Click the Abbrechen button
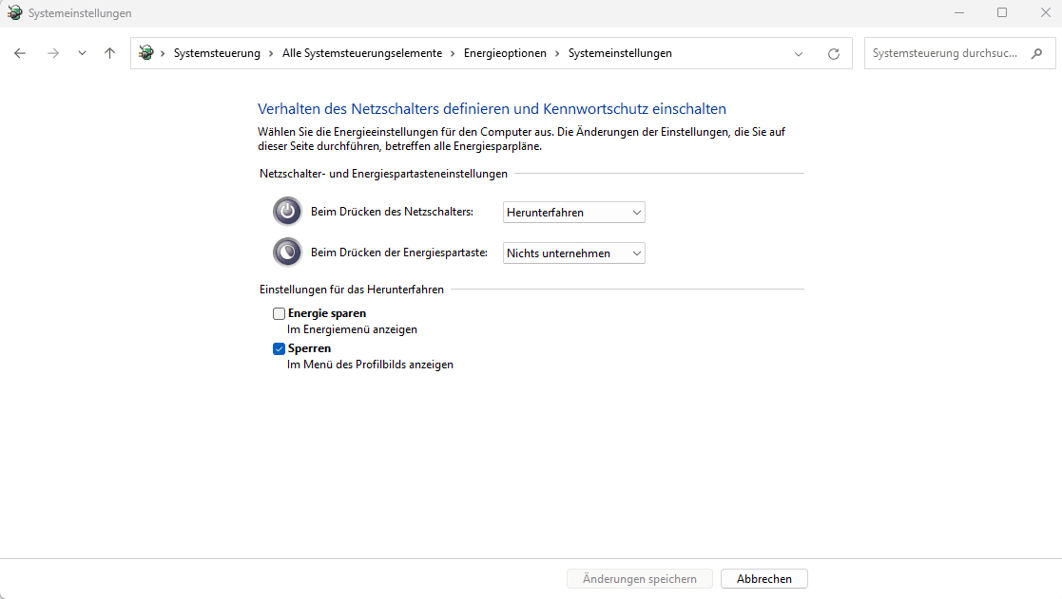 pyautogui.click(x=764, y=579)
